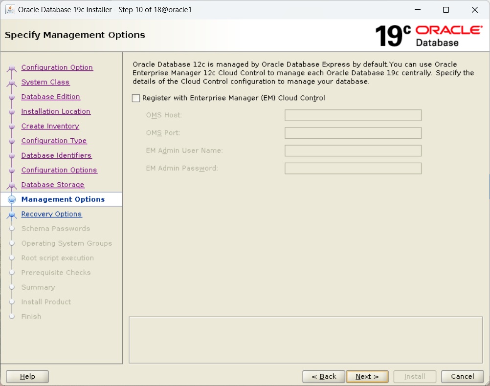The height and width of the screenshot is (386, 490).
Task: Click the Configuration Option step node icon
Action: tap(12, 68)
